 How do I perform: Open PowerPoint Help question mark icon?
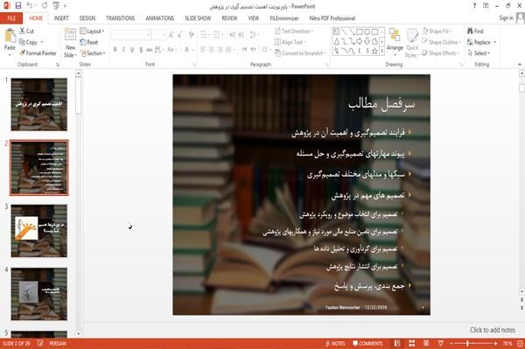474,6
